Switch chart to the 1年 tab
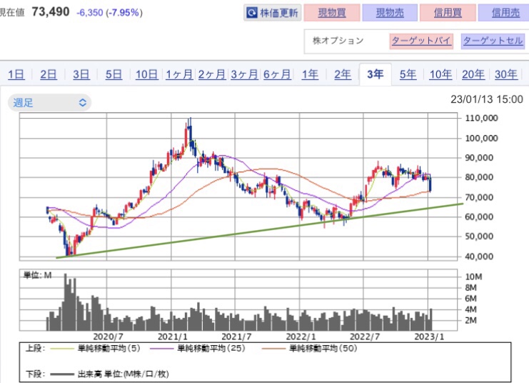This screenshot has height=383, width=529. pyautogui.click(x=310, y=74)
